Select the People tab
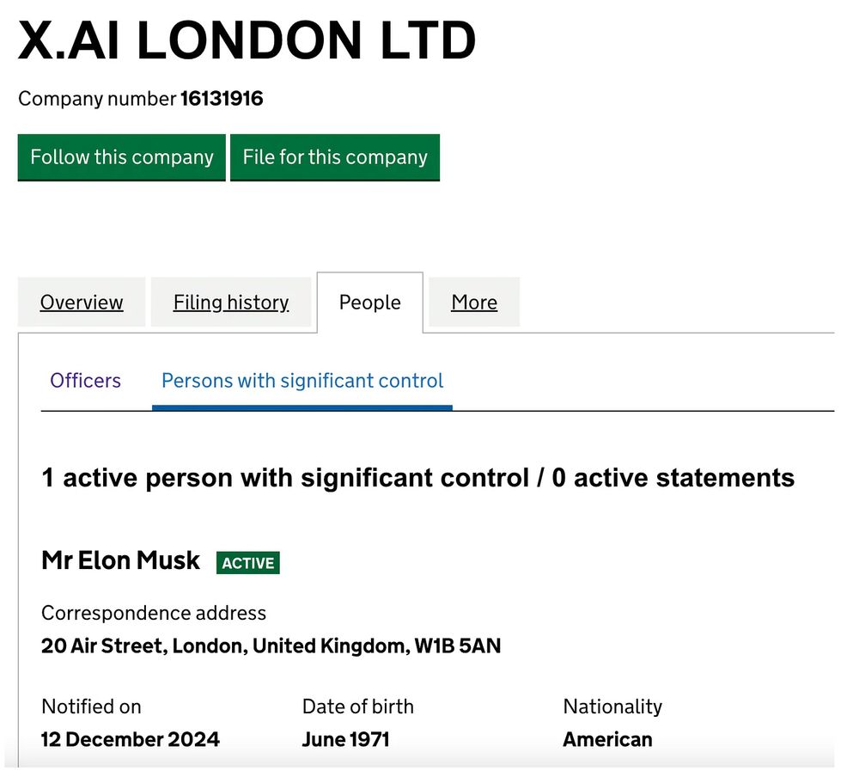This screenshot has width=859, height=777. pos(369,303)
